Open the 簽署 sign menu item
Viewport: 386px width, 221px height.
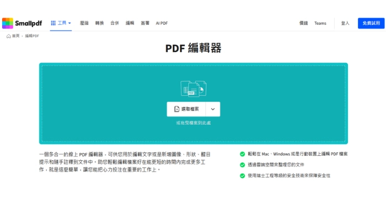click(145, 23)
